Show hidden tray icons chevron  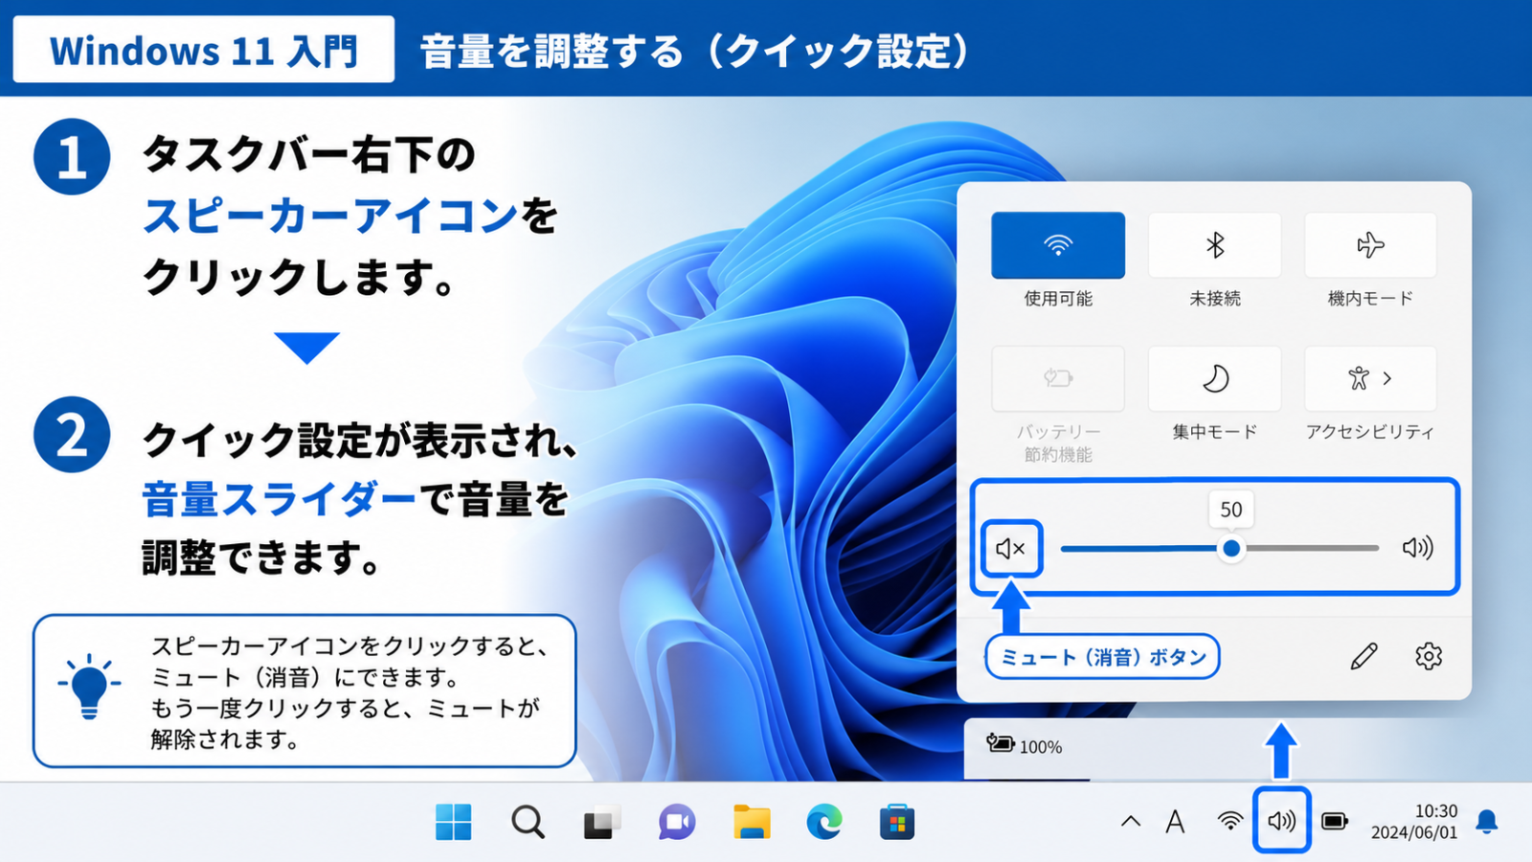[1131, 821]
